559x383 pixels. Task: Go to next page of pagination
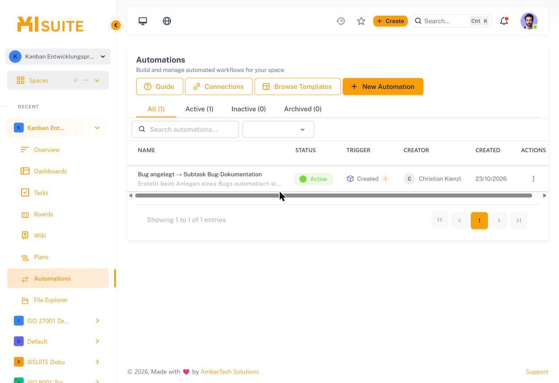[499, 220]
